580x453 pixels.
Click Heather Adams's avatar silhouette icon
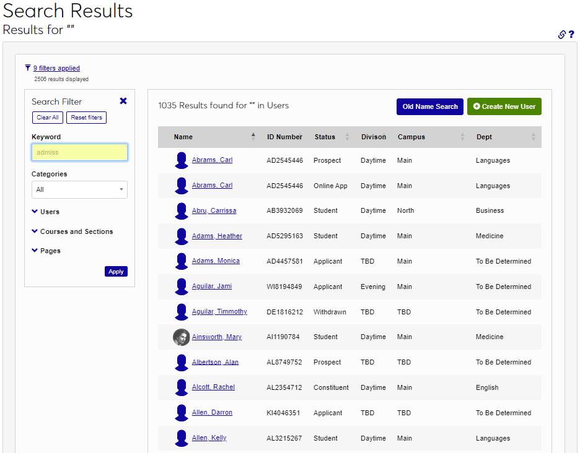182,236
